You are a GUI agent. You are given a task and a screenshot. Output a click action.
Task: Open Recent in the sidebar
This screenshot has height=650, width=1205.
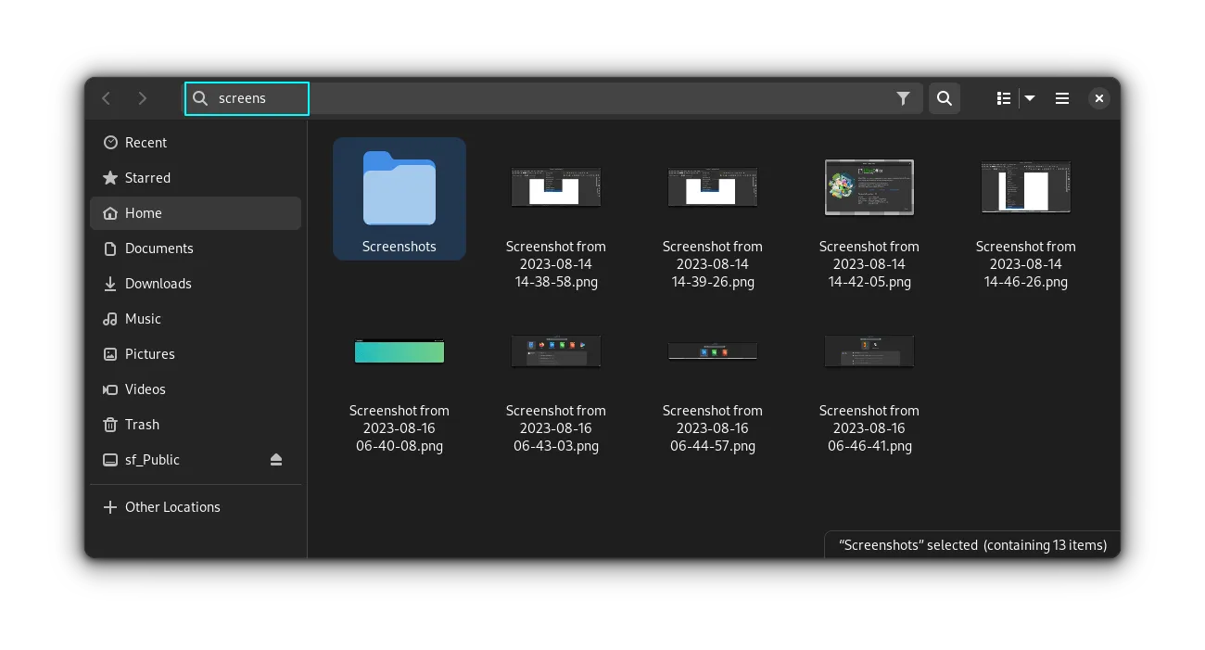pyautogui.click(x=146, y=143)
